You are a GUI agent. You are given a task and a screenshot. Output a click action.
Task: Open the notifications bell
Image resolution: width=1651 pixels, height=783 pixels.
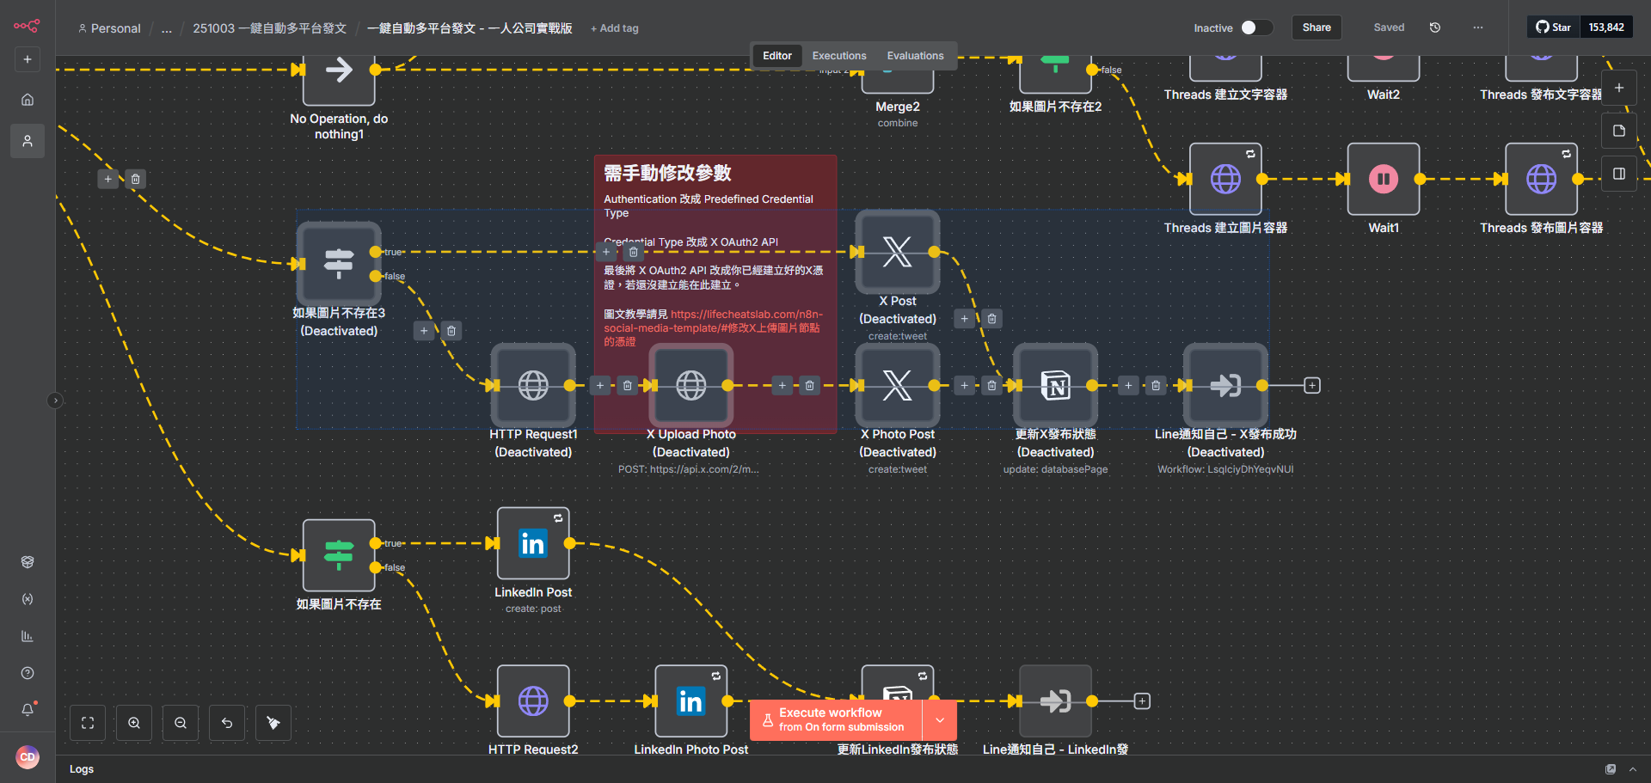tap(27, 709)
